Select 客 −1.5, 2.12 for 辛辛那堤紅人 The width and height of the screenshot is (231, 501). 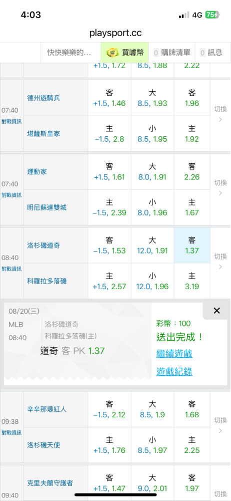pyautogui.click(x=109, y=410)
